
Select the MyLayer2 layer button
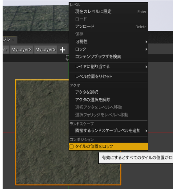pyautogui.click(x=21, y=49)
